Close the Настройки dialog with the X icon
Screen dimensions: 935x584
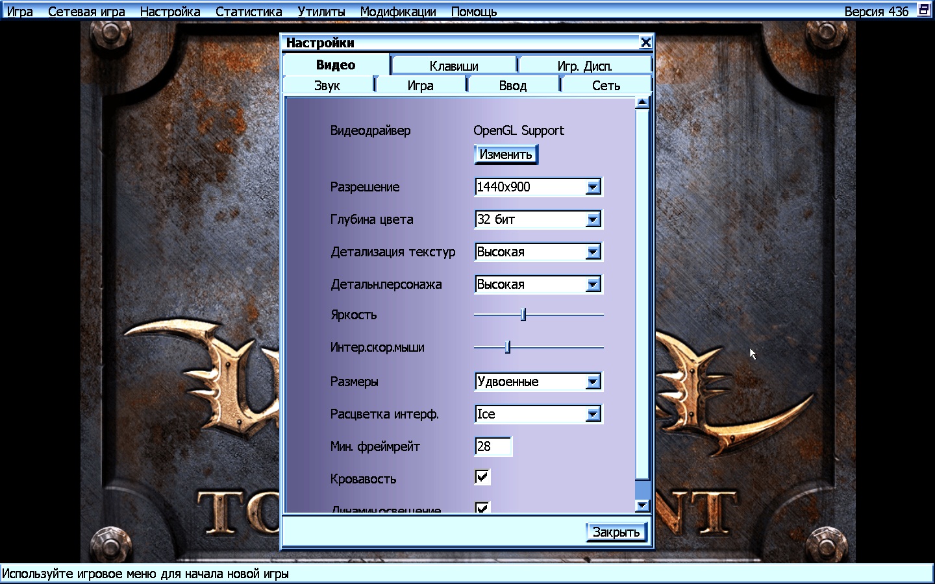click(645, 42)
